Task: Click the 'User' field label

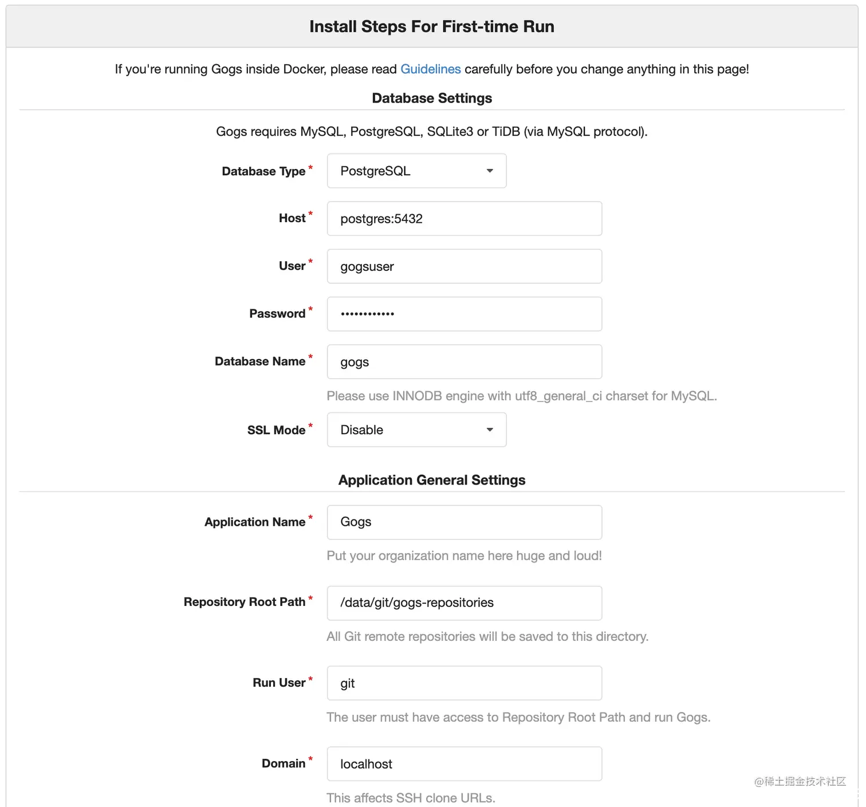Action: (x=292, y=266)
